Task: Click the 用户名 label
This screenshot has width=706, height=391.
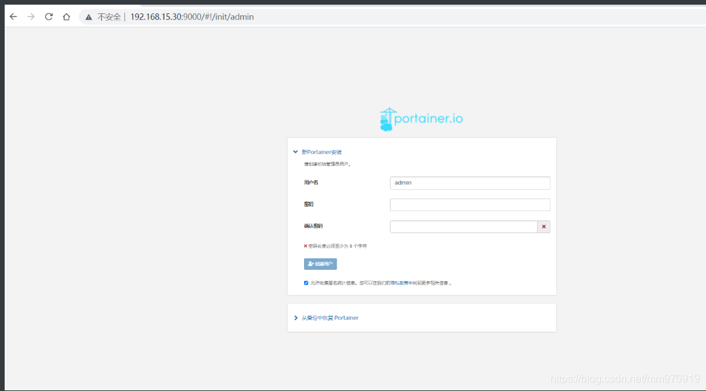Action: (x=311, y=183)
